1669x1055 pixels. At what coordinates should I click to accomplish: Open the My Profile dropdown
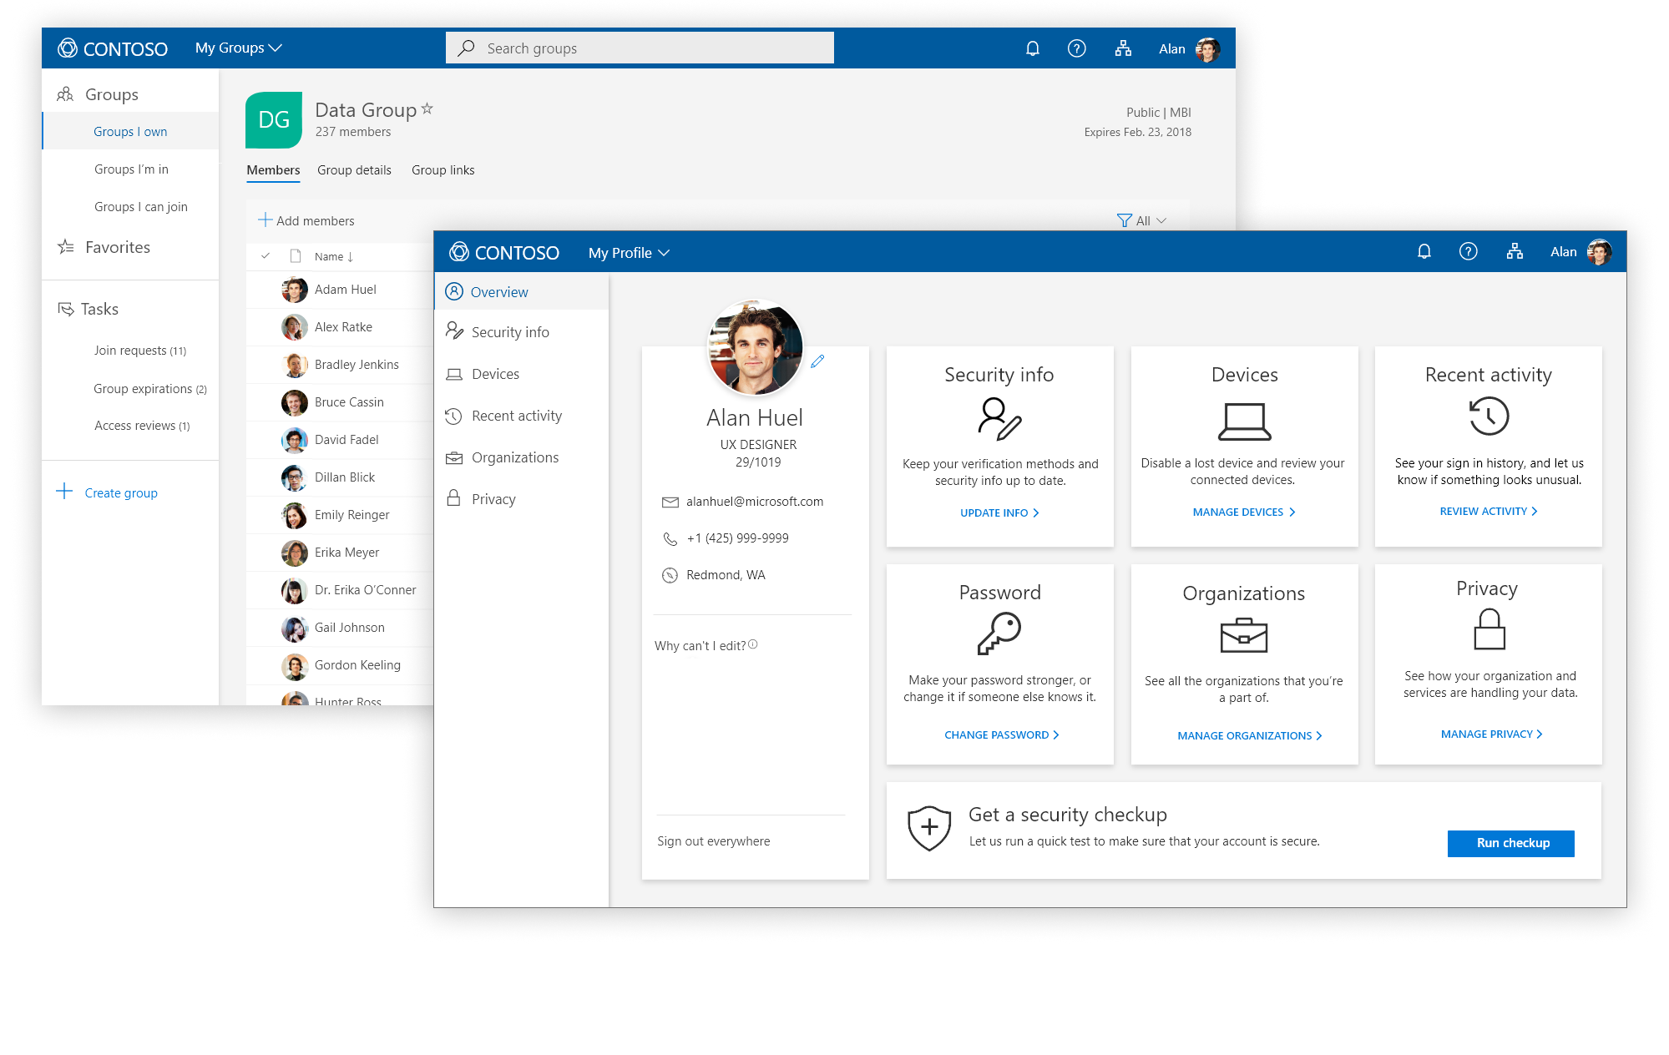(629, 253)
